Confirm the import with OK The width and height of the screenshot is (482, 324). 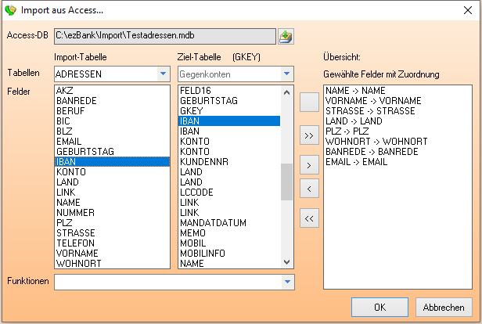380,307
